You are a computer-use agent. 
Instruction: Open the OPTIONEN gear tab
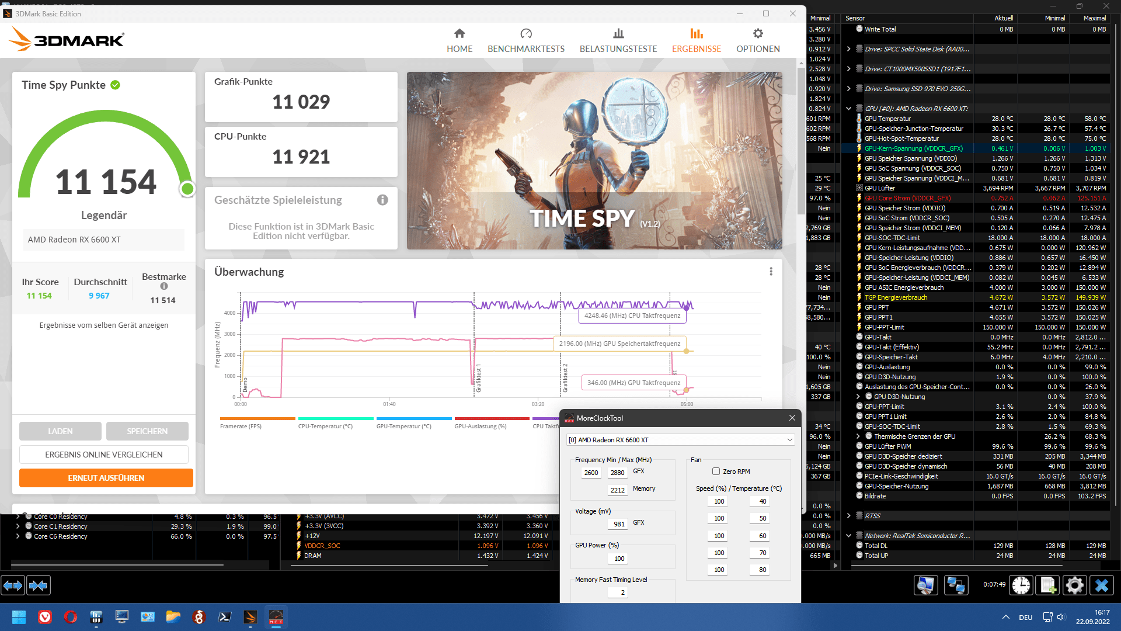pyautogui.click(x=757, y=41)
